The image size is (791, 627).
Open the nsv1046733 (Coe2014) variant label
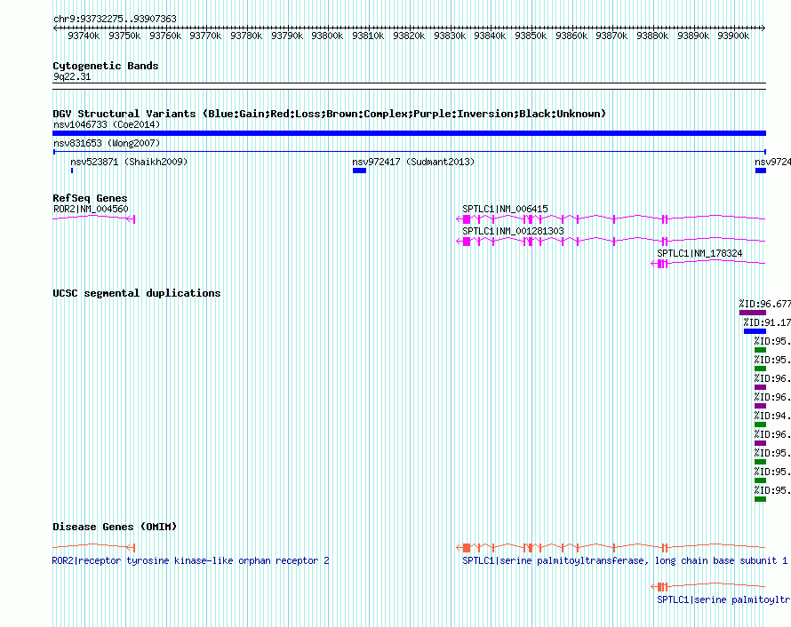click(x=107, y=124)
